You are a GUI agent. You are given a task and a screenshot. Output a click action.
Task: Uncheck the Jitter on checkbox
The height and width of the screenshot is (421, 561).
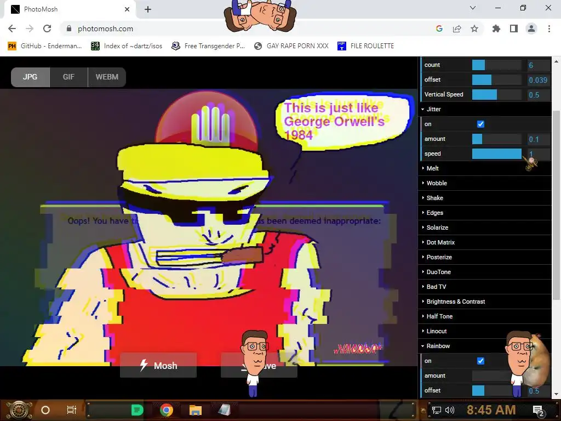[x=480, y=124]
